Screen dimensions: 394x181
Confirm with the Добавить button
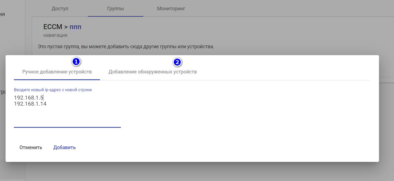[64, 147]
